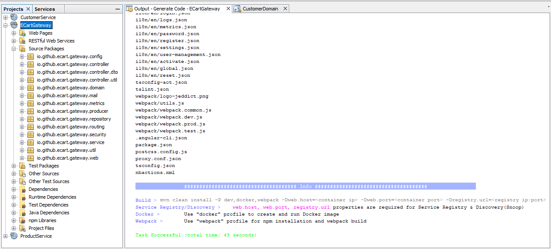Screen dimensions: 551x249
Task: Select the Test Dependencies node
Action: click(49, 205)
